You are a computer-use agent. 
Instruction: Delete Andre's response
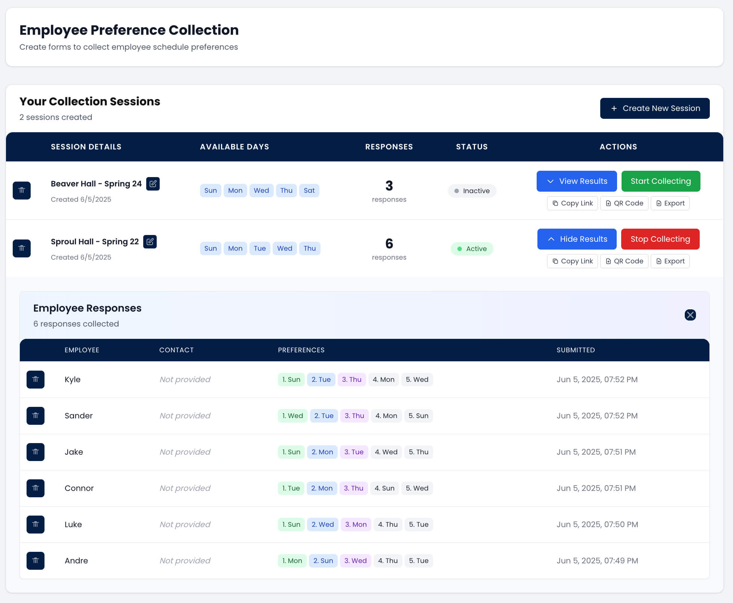pos(36,561)
